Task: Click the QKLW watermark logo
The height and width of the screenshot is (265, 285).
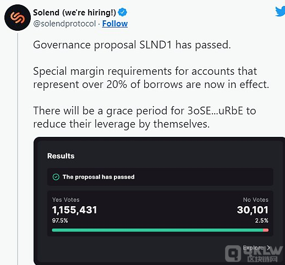Action: (254, 253)
